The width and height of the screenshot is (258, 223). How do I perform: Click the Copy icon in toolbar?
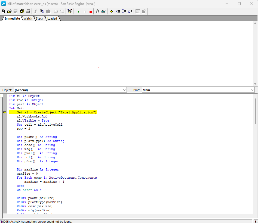[x=42, y=11]
